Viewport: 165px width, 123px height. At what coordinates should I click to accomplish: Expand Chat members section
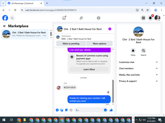point(138,68)
